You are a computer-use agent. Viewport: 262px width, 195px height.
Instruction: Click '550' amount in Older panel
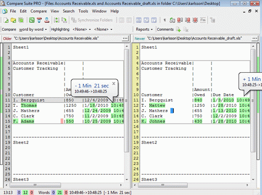click(x=70, y=121)
